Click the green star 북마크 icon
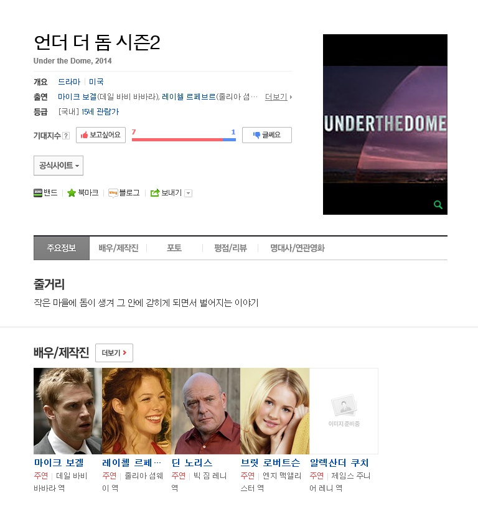 (72, 193)
